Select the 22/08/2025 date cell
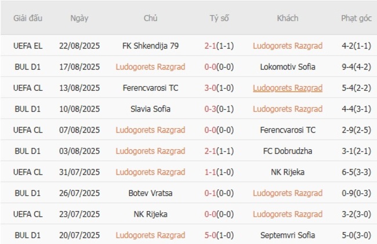This screenshot has height=244, width=377. (79, 46)
